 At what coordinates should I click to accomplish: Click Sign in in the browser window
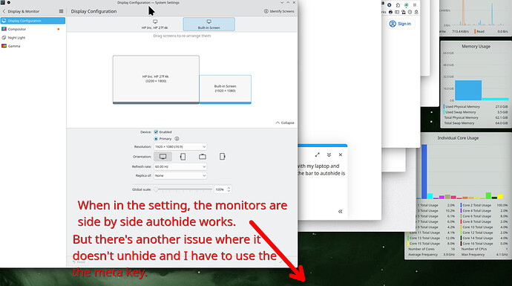coord(401,24)
